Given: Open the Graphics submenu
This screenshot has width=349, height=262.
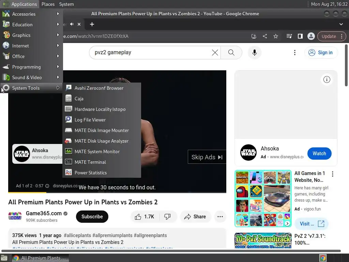Looking at the screenshot, I should pyautogui.click(x=31, y=35).
